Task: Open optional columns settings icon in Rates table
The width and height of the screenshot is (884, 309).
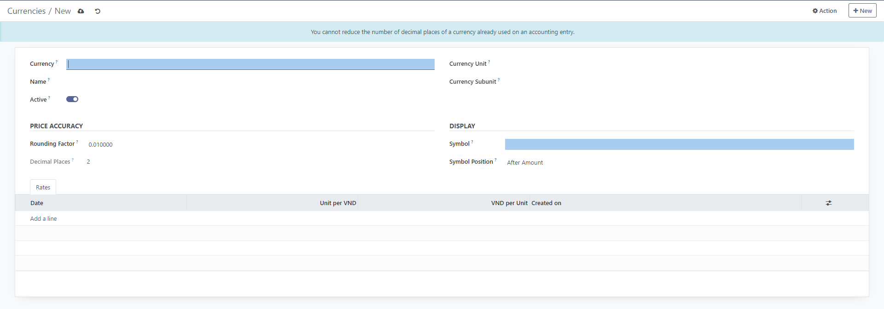Action: point(828,203)
